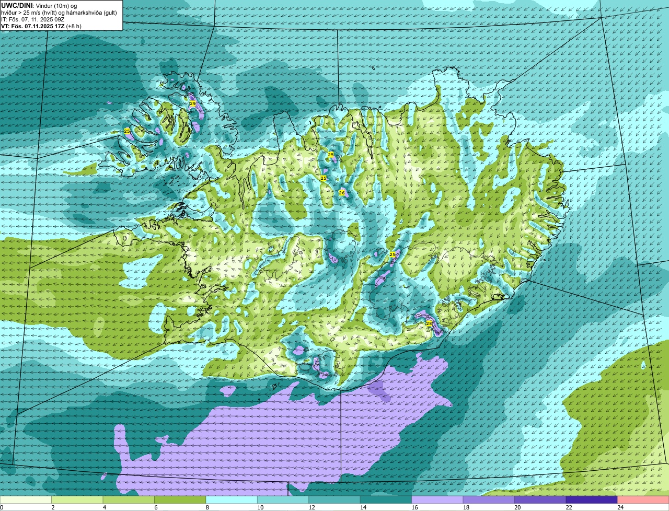The width and height of the screenshot is (669, 511).
Task: Select the 18–20 m/s purple legend swatch
Action: (489, 500)
